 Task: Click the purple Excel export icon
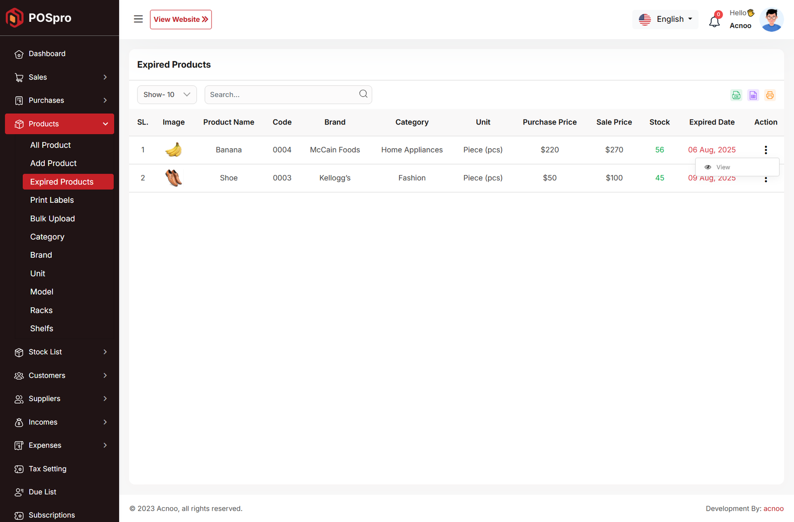[x=753, y=95]
